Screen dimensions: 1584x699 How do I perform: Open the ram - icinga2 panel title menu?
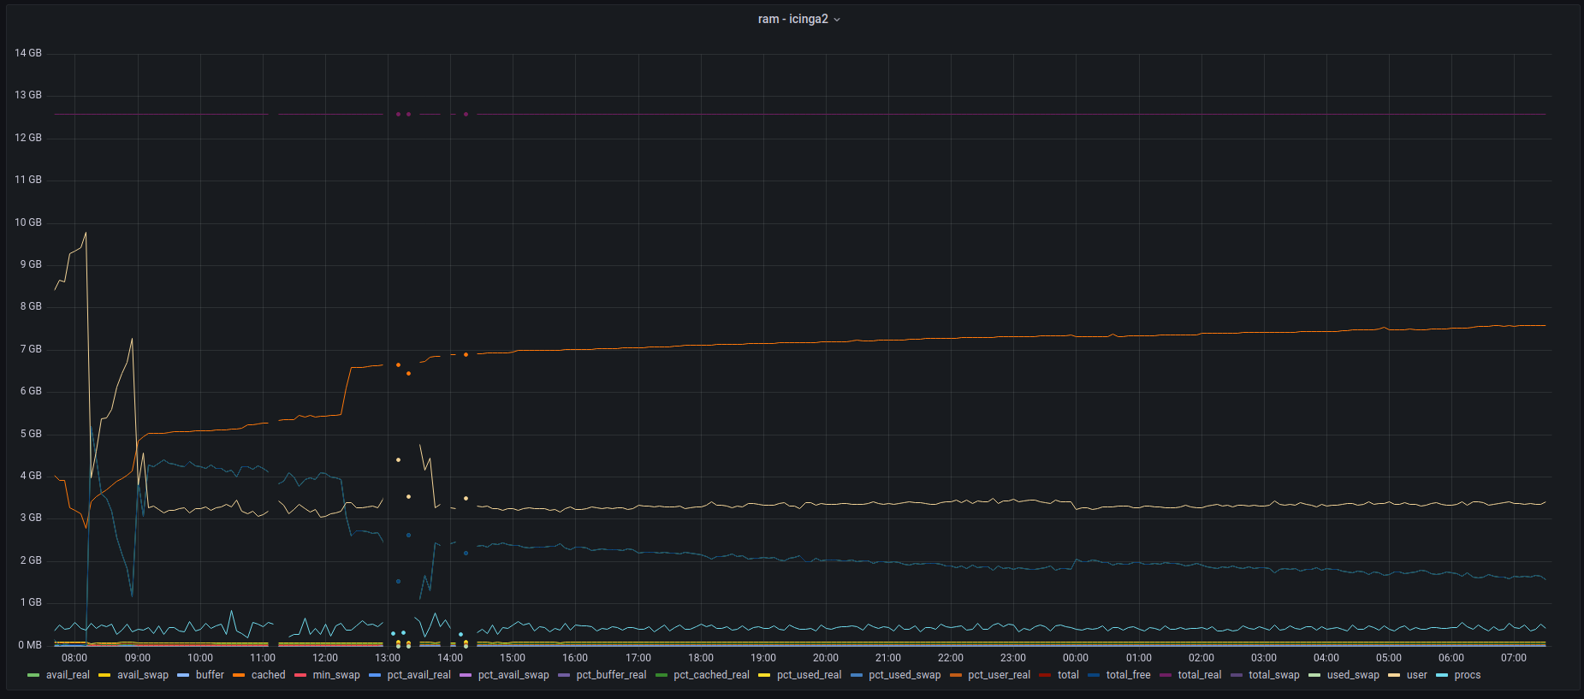798,19
